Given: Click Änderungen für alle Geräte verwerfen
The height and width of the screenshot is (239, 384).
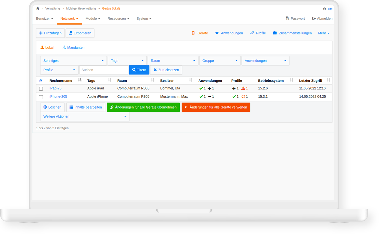Looking at the screenshot, I should click(216, 107).
